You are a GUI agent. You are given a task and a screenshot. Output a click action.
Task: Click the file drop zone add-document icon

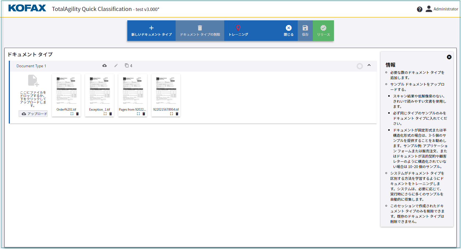pyautogui.click(x=33, y=80)
